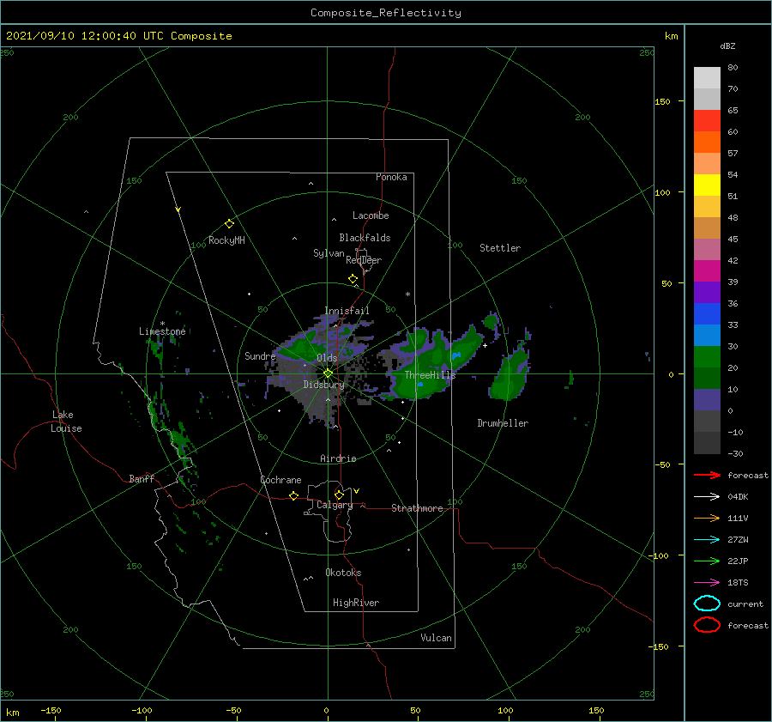Click the Innisfail town label
The height and width of the screenshot is (722, 772).
pos(347,311)
